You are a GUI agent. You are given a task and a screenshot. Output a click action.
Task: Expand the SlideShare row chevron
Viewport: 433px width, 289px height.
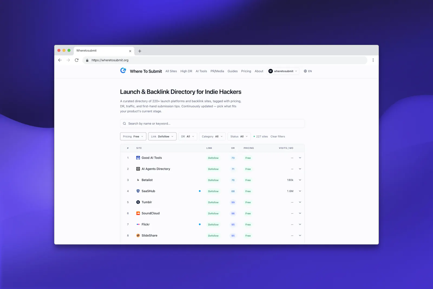[300, 235]
